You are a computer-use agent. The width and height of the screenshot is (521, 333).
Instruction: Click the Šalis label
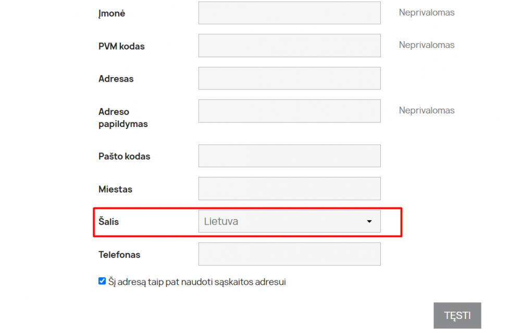(x=108, y=222)
